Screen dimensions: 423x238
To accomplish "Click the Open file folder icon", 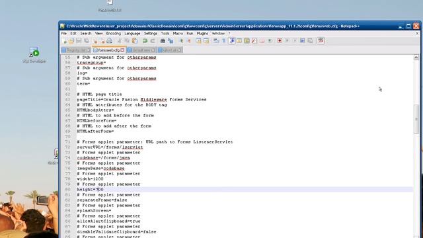I will tap(71, 41).
